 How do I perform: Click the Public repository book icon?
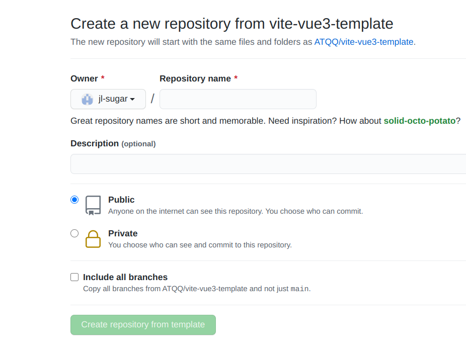point(93,205)
